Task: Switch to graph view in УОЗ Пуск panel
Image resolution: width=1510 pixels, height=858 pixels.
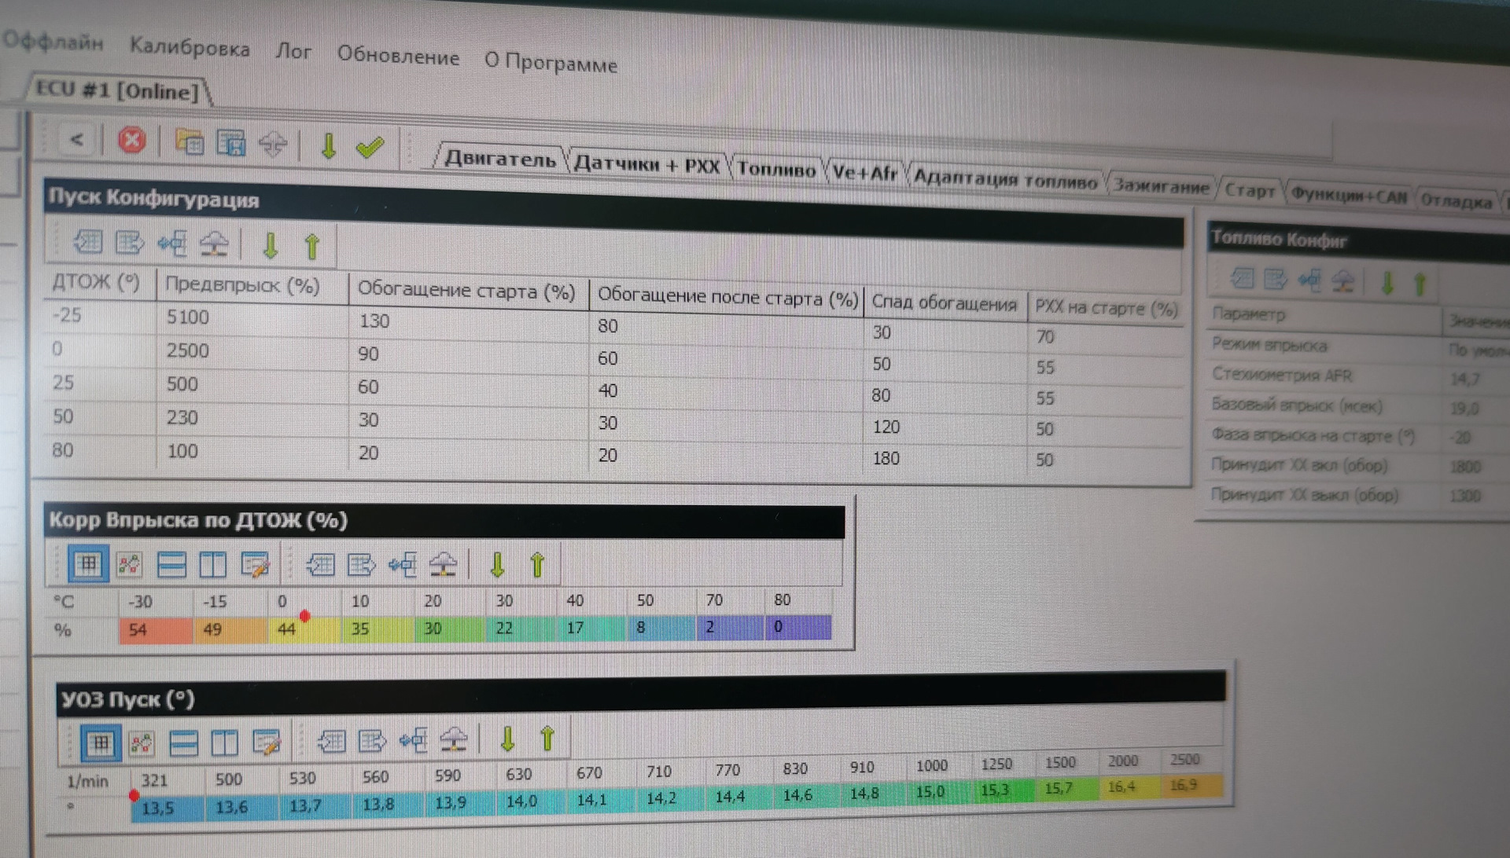Action: (142, 743)
